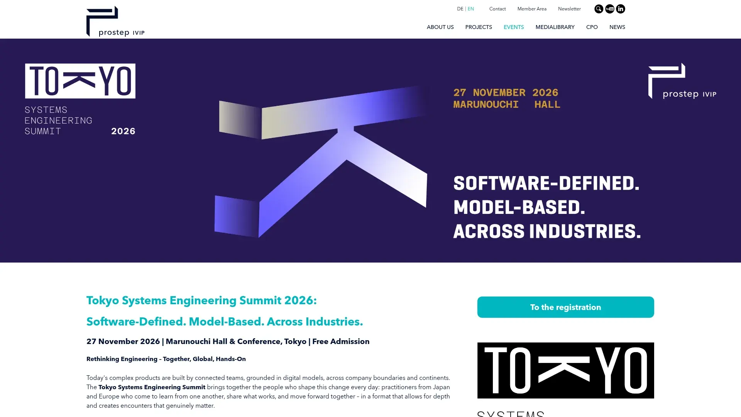Click the Tokyo summit hero banner
Viewport: 741px width, 417px height.
click(x=370, y=151)
